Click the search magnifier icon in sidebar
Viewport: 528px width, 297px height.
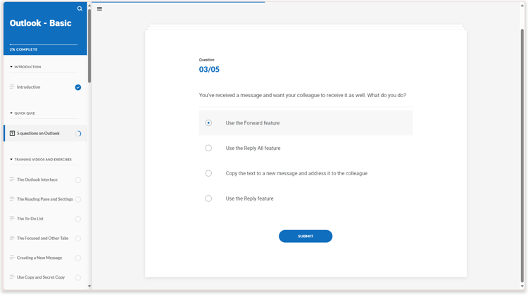point(80,9)
